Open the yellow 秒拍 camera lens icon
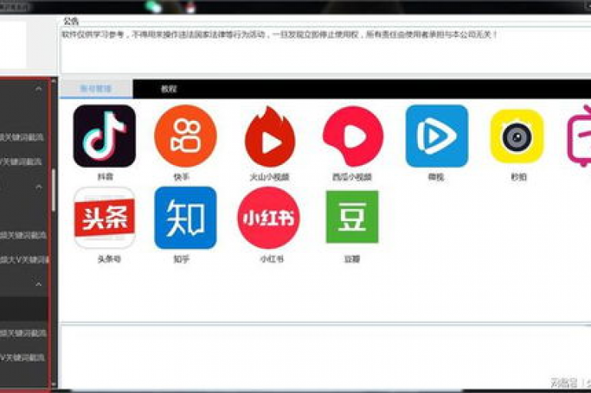The width and height of the screenshot is (591, 393). [517, 136]
